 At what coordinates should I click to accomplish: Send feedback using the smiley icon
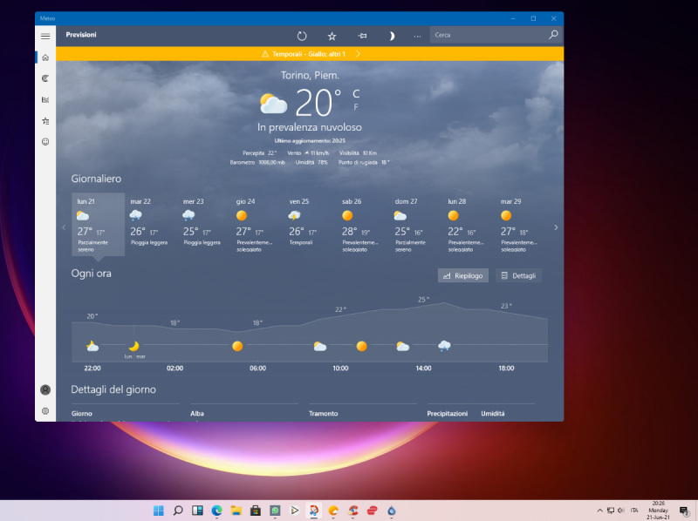pyautogui.click(x=45, y=142)
